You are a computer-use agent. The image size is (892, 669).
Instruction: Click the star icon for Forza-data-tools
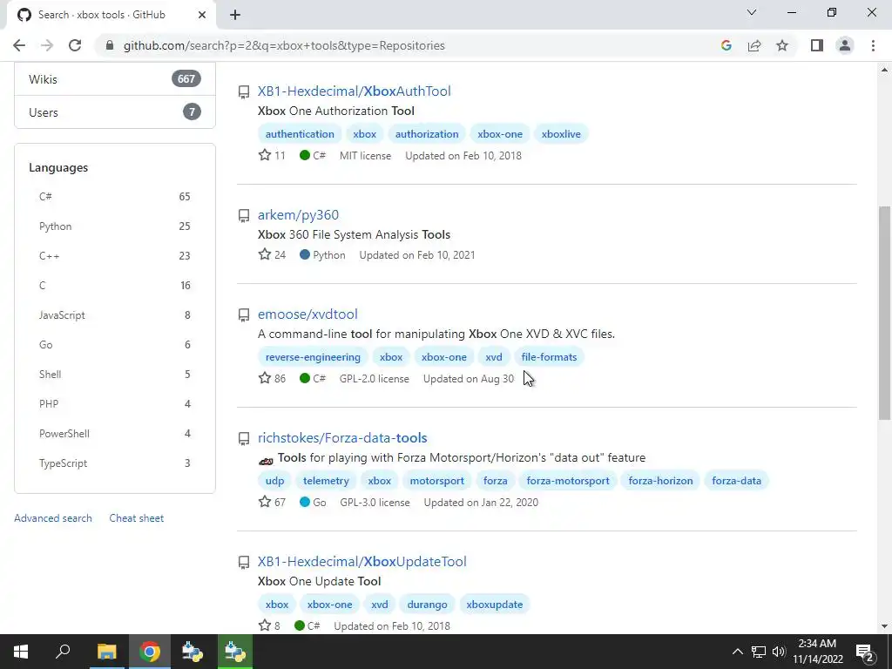tap(265, 502)
